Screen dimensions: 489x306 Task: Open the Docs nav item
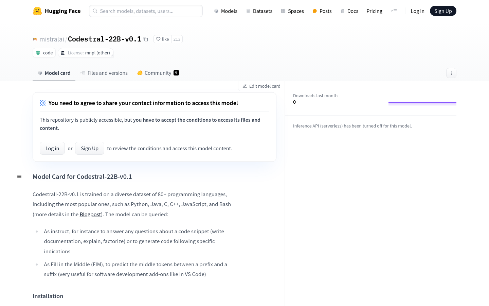(349, 11)
